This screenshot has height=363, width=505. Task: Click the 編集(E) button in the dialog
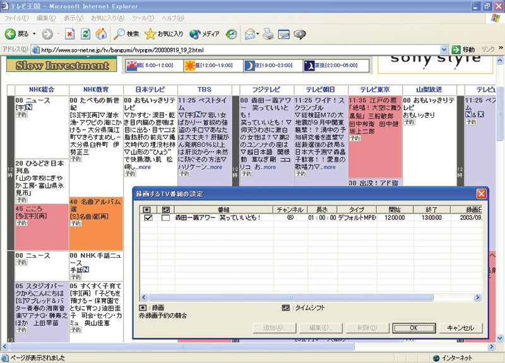coord(321,328)
